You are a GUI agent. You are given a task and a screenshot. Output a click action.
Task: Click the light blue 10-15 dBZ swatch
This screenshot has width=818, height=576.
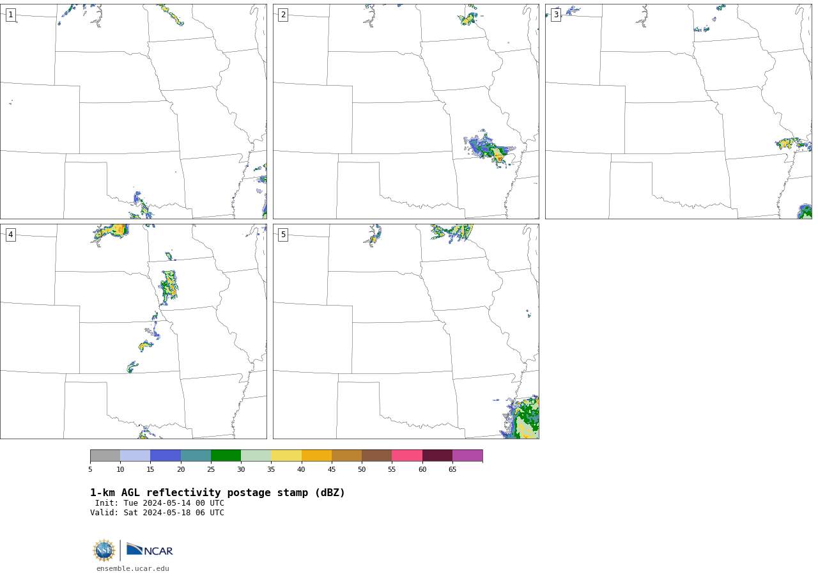(x=135, y=456)
